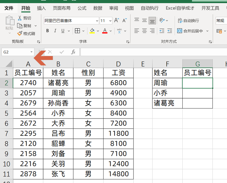Toggle Bold formatting
Screen dimensions: 227x183
pos(48,31)
